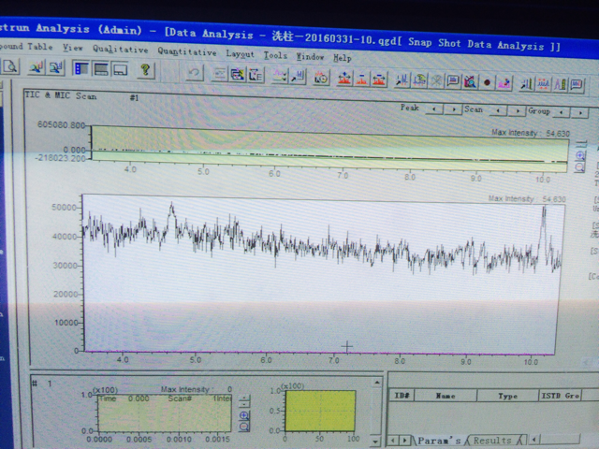Click the blue spectrum arrow icon after red peaks

[x=402, y=80]
